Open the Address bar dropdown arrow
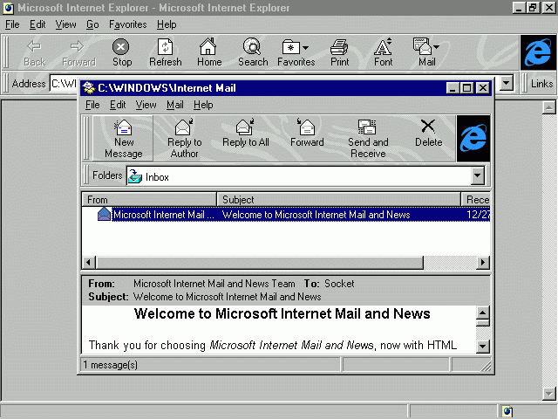Image resolution: width=558 pixels, height=419 pixels. (506, 84)
